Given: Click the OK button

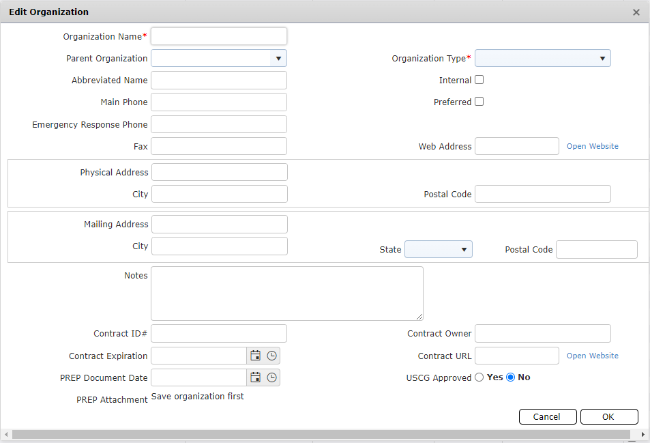Looking at the screenshot, I should [x=609, y=416].
